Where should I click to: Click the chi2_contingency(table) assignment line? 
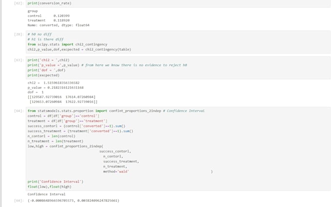(x=79, y=50)
